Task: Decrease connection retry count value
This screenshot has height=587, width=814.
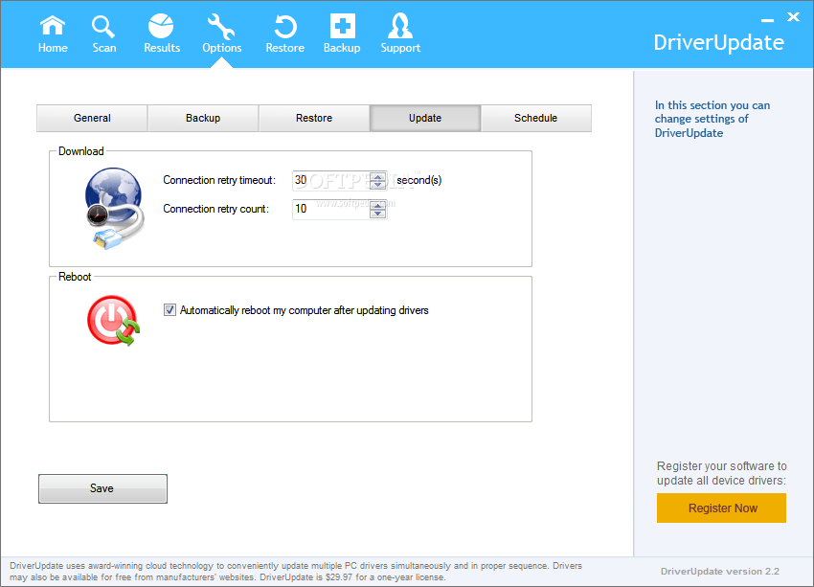Action: click(x=378, y=214)
